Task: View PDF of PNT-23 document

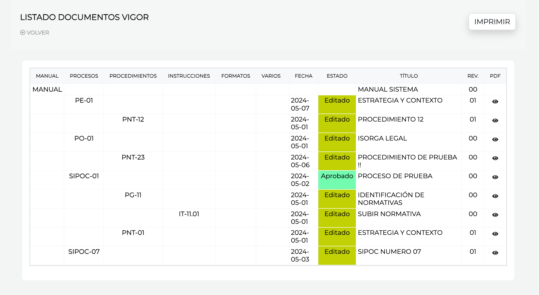Action: coord(495,158)
